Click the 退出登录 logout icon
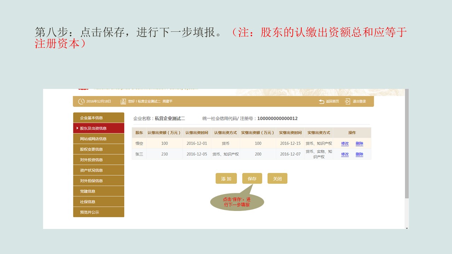Screen dimensions: 452x254 [347, 102]
